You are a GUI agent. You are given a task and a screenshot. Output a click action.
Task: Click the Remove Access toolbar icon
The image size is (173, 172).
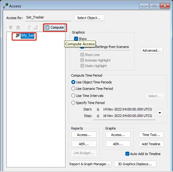pyautogui.click(x=10, y=27)
